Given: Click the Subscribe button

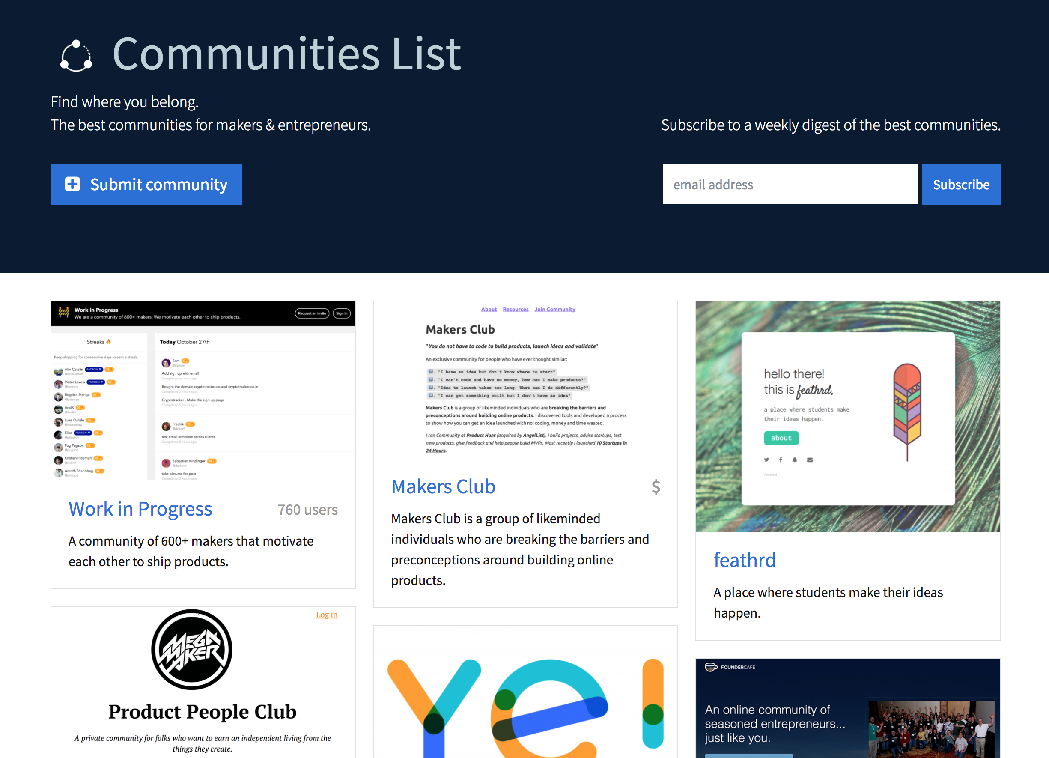Looking at the screenshot, I should (961, 184).
